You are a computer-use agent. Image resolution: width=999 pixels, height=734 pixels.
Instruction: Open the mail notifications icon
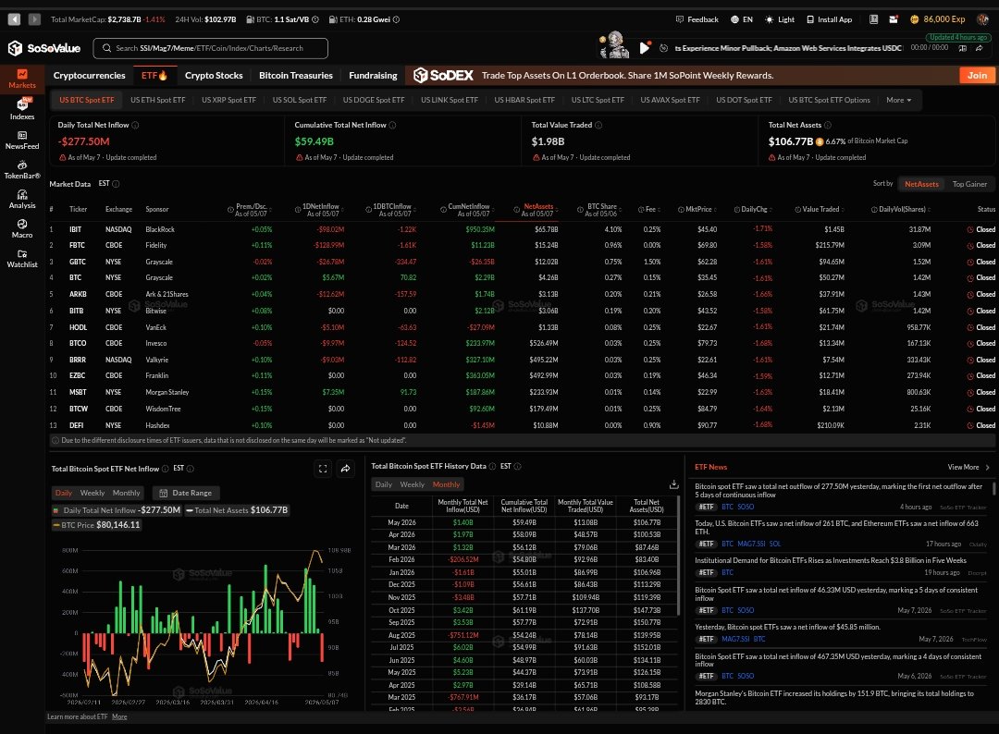[x=894, y=19]
